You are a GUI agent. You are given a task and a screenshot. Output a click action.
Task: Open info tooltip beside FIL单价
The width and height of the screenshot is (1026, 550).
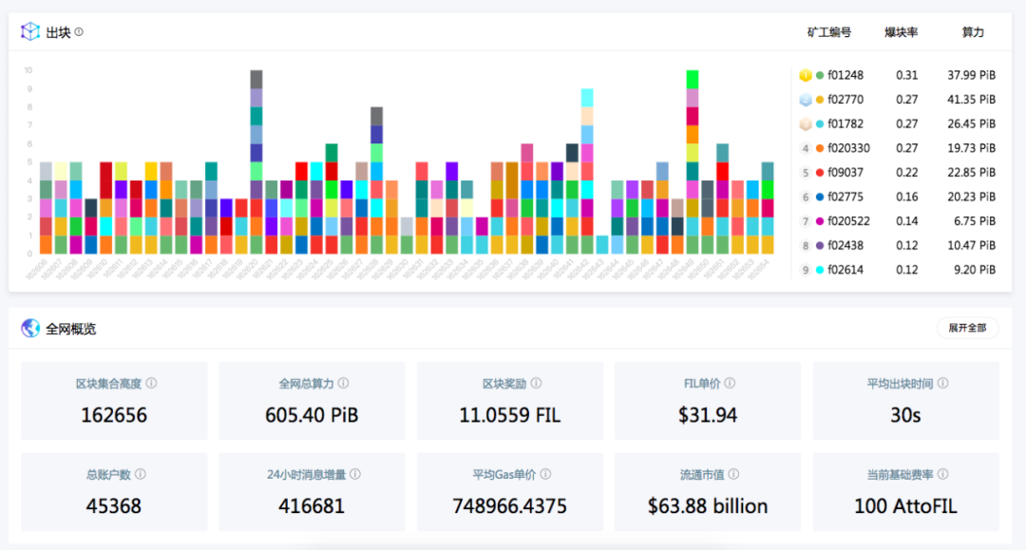click(x=731, y=384)
